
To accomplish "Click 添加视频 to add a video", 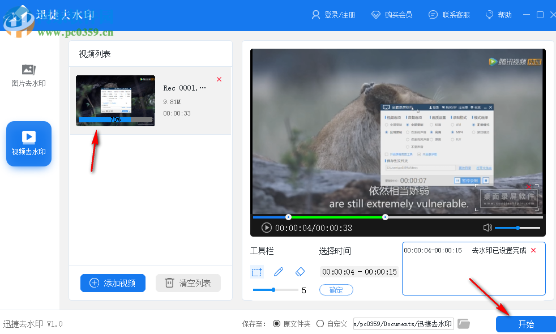I will tap(113, 283).
